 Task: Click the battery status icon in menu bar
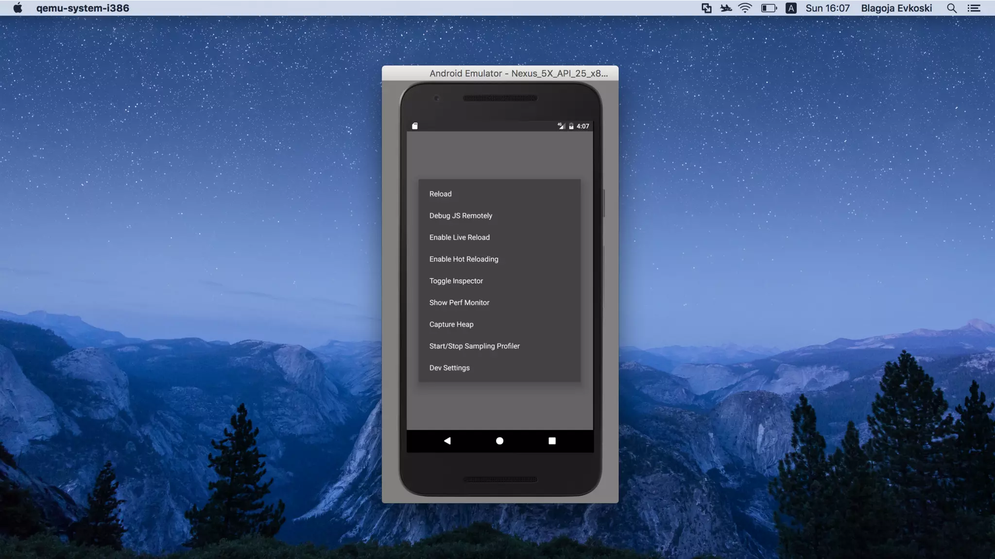(769, 8)
